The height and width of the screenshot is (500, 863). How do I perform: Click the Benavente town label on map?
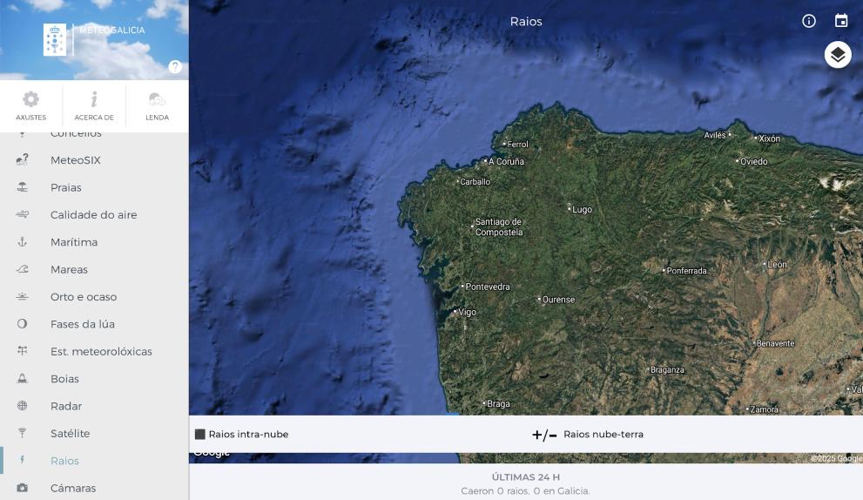click(x=776, y=343)
